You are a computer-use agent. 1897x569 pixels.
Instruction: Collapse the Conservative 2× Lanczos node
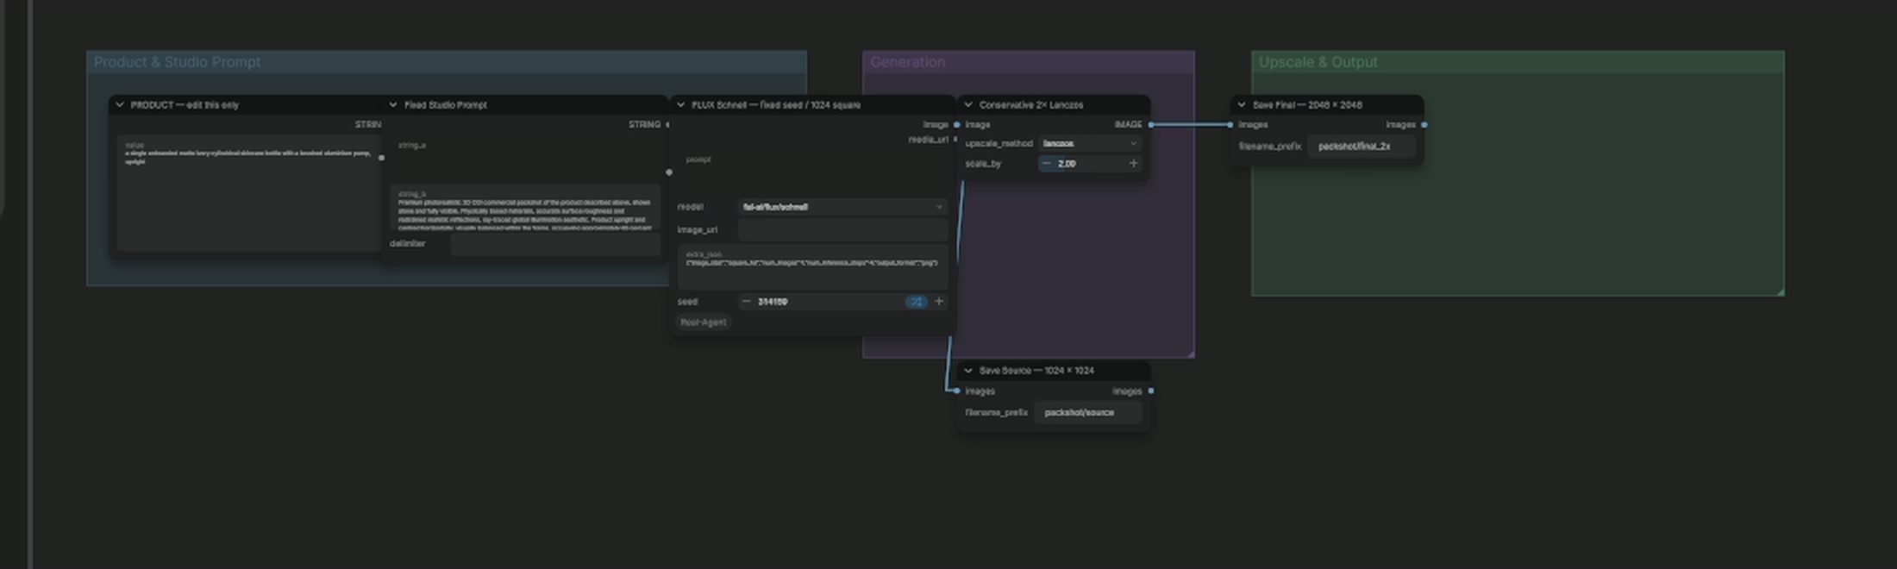pos(968,105)
